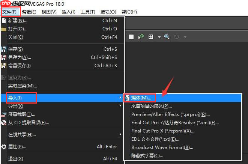Select EDL 文本文件(*.txt)(E)... import
The image size is (248, 164).
click(x=183, y=139)
